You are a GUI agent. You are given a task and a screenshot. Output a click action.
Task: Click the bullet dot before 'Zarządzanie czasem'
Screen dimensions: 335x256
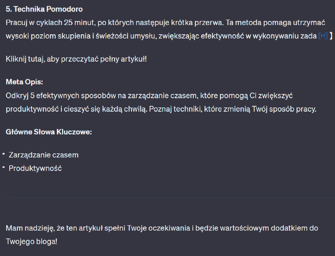[x=3, y=154]
